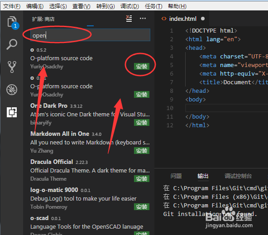The height and width of the screenshot is (235, 268).
Task: Click the unsaved dot on index.html tab
Action: pyautogui.click(x=203, y=19)
